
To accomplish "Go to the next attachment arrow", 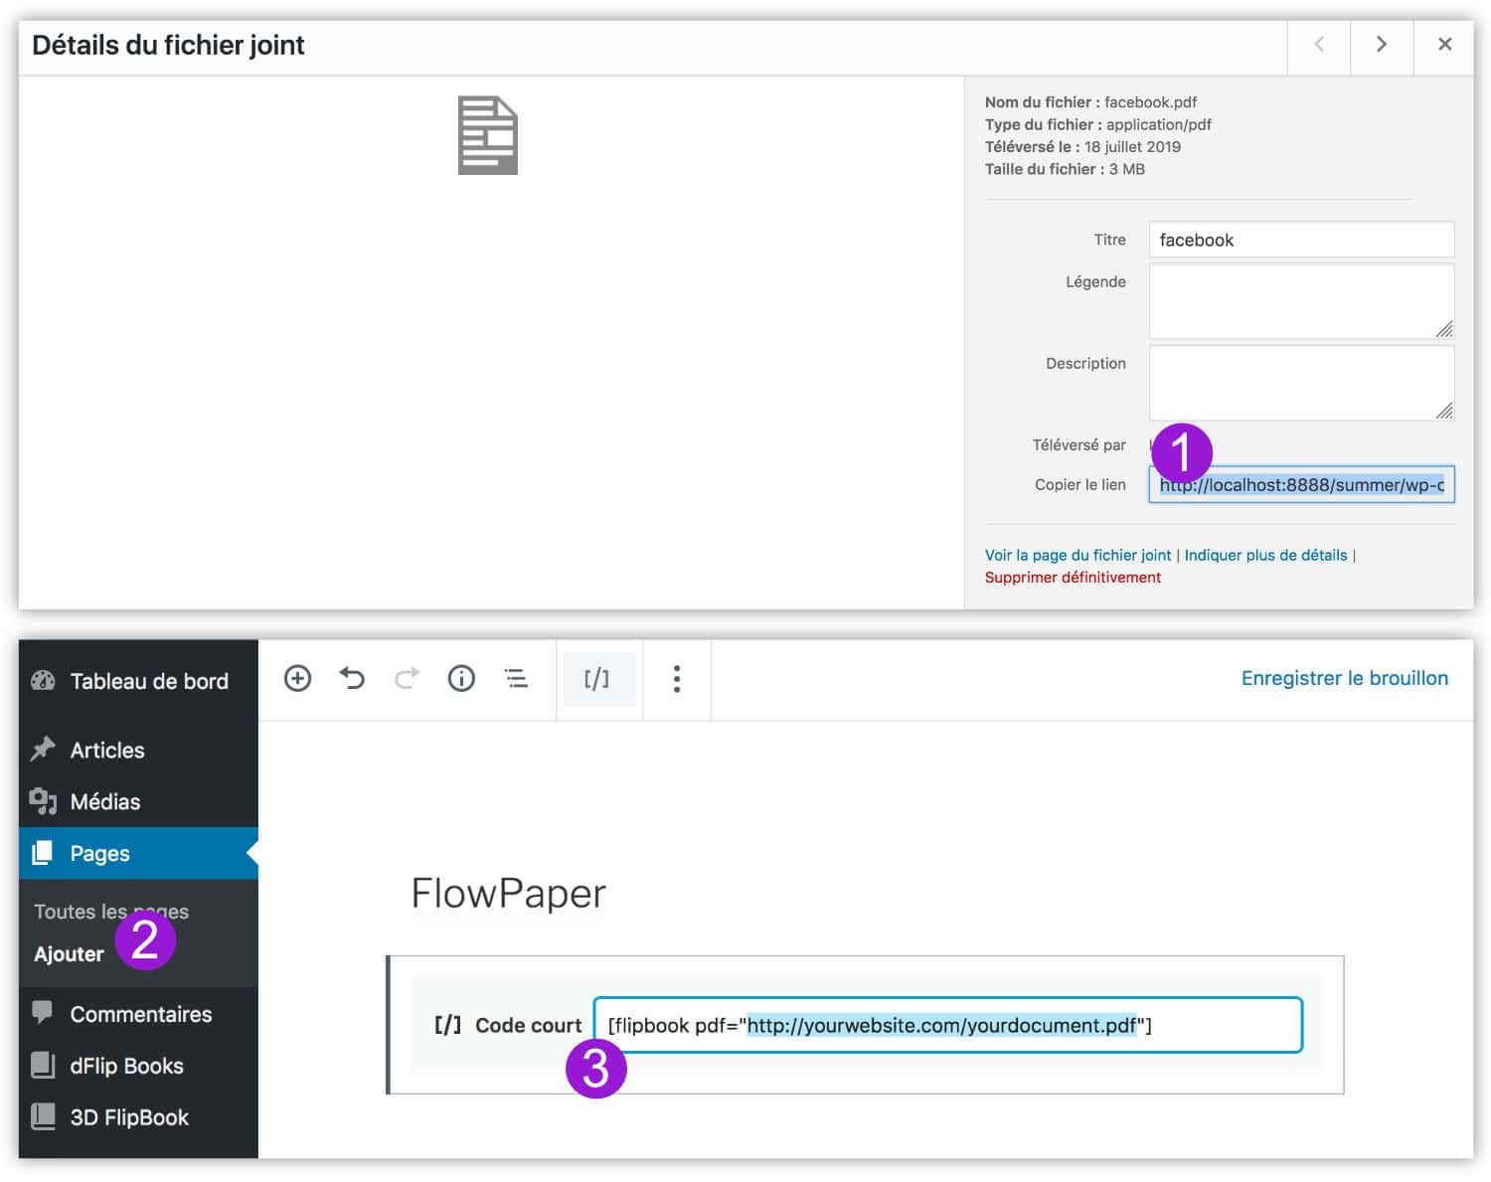I will coord(1381,45).
